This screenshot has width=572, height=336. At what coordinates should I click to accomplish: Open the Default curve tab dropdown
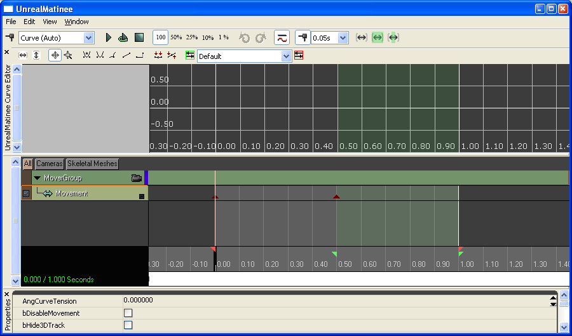[287, 56]
